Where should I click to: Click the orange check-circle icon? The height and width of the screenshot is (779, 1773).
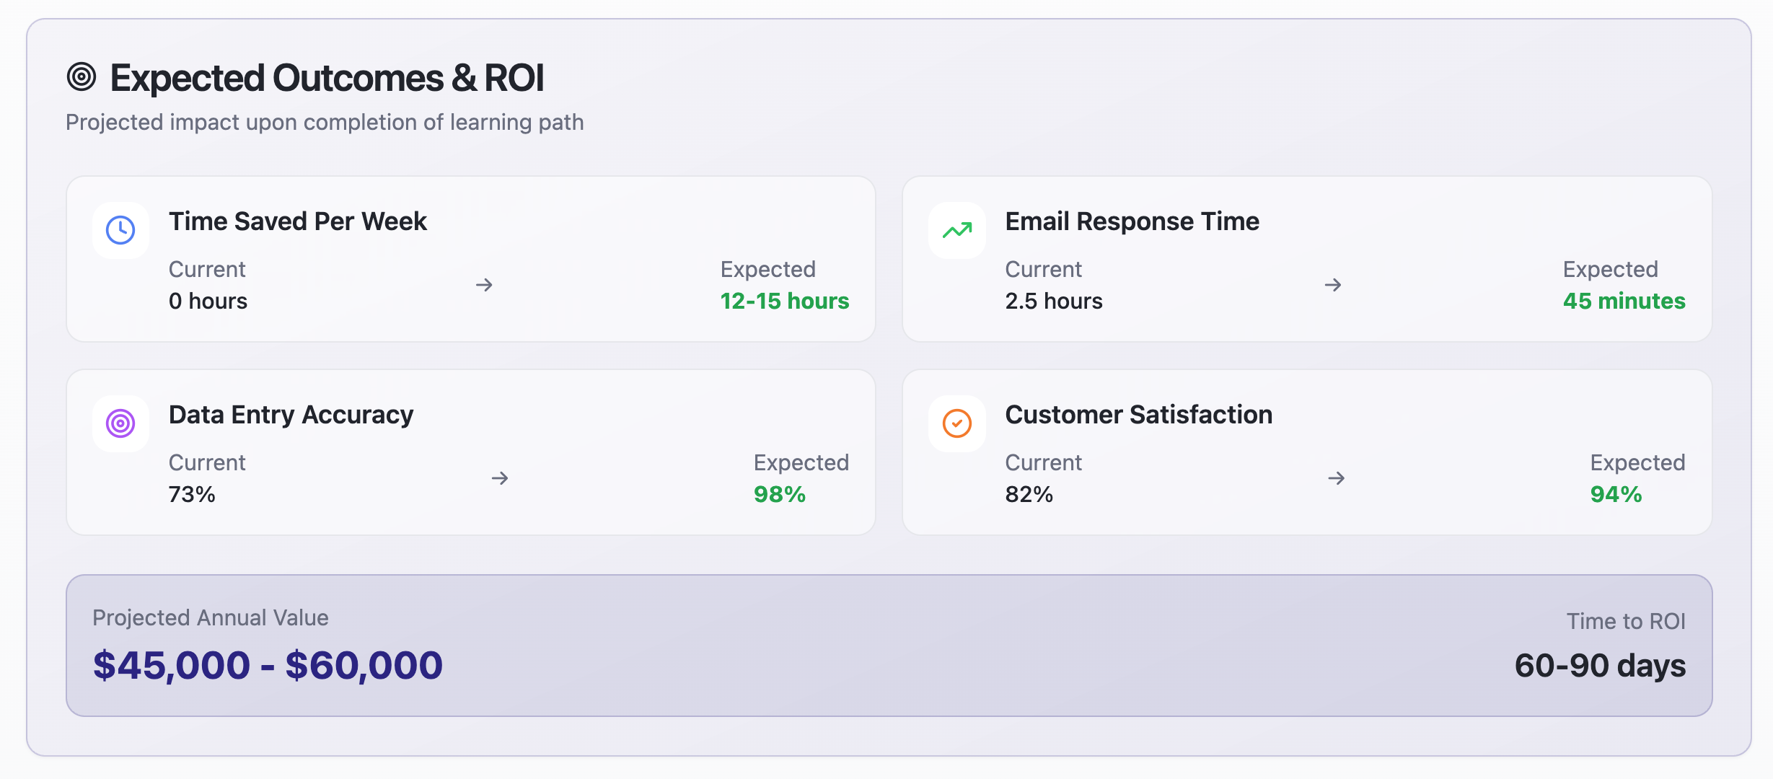point(957,423)
